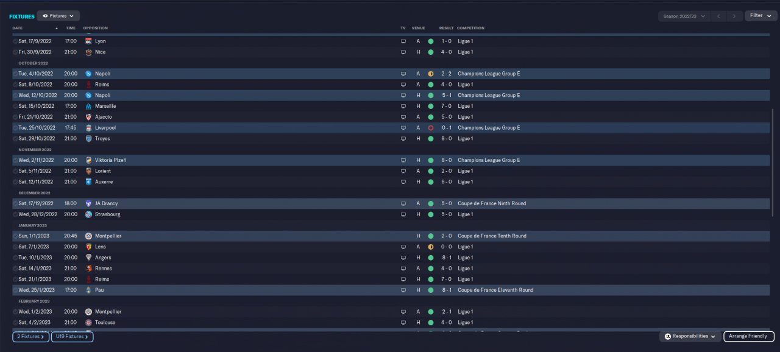Click red loss indicator in Liverpool row
This screenshot has height=352, width=780.
point(431,128)
